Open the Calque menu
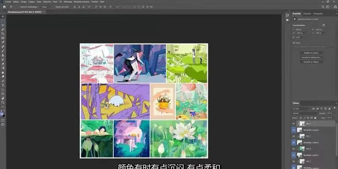The width and height of the screenshot is (338, 169). click(x=32, y=2)
